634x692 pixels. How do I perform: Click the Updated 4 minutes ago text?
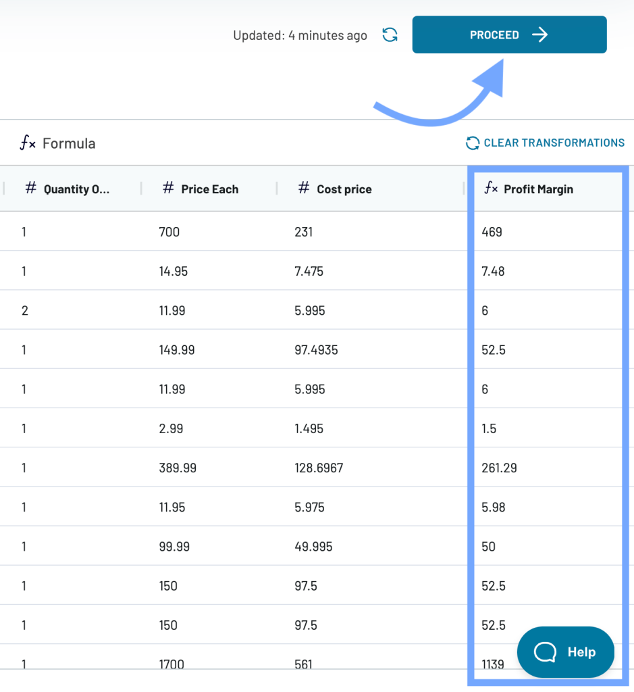[x=300, y=35]
